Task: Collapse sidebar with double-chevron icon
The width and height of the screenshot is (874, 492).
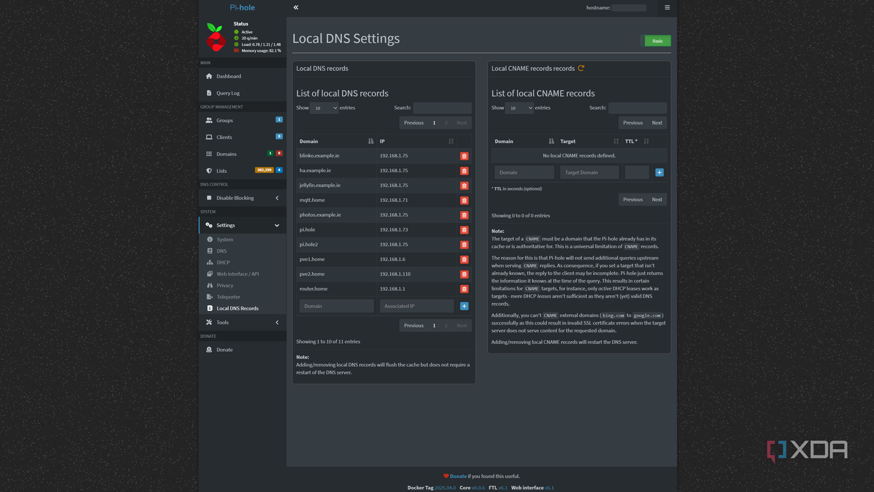Action: coord(296,7)
